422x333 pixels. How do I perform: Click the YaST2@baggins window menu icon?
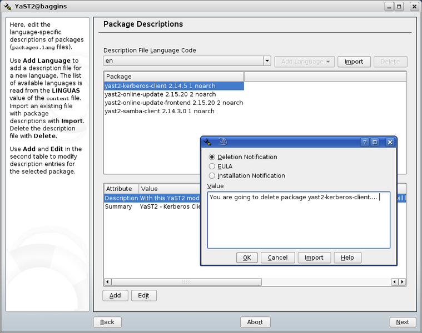coord(7,6)
